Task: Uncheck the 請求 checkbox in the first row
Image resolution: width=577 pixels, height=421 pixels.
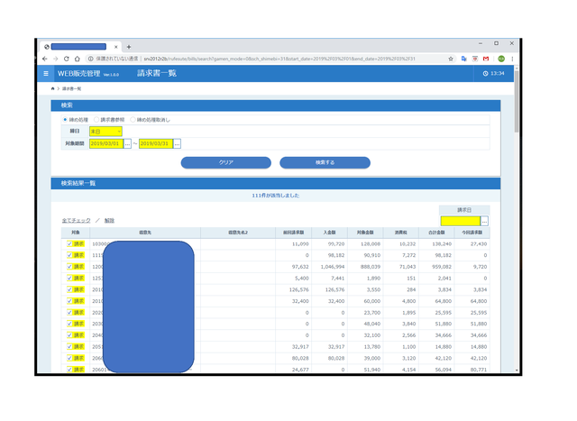Action: (69, 243)
